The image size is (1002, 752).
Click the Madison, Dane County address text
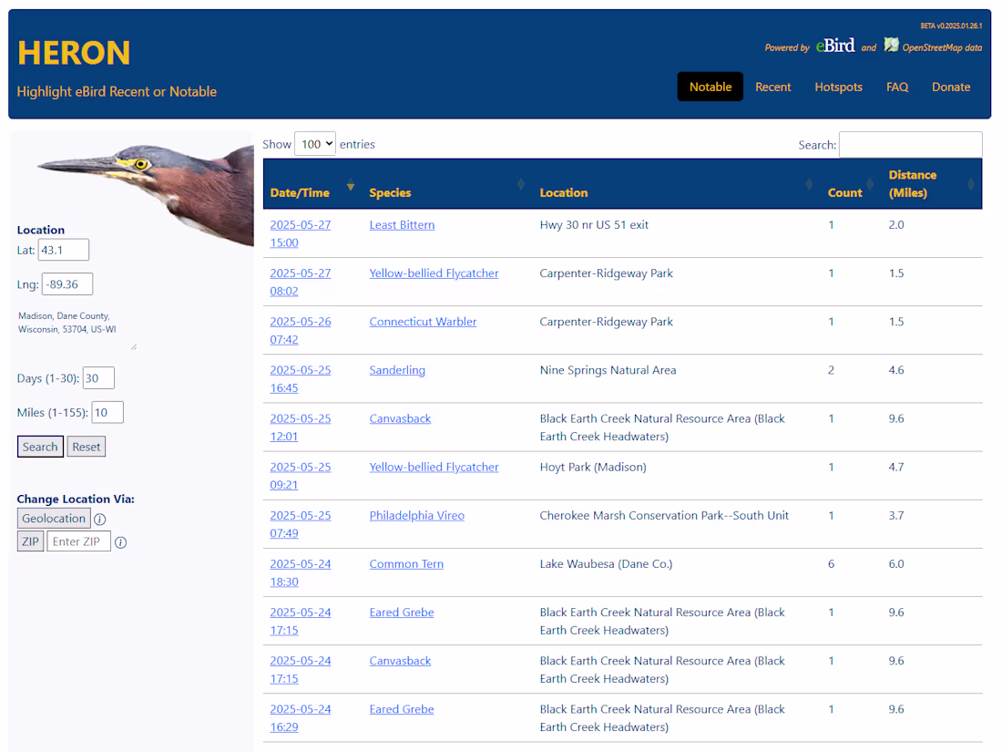(67, 323)
